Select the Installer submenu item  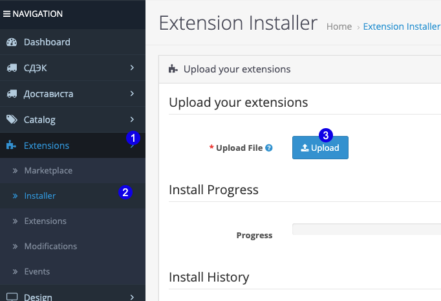[40, 195]
